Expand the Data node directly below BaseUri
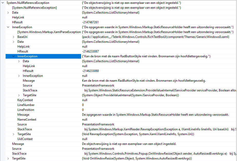The image size is (237, 161). click(14, 42)
